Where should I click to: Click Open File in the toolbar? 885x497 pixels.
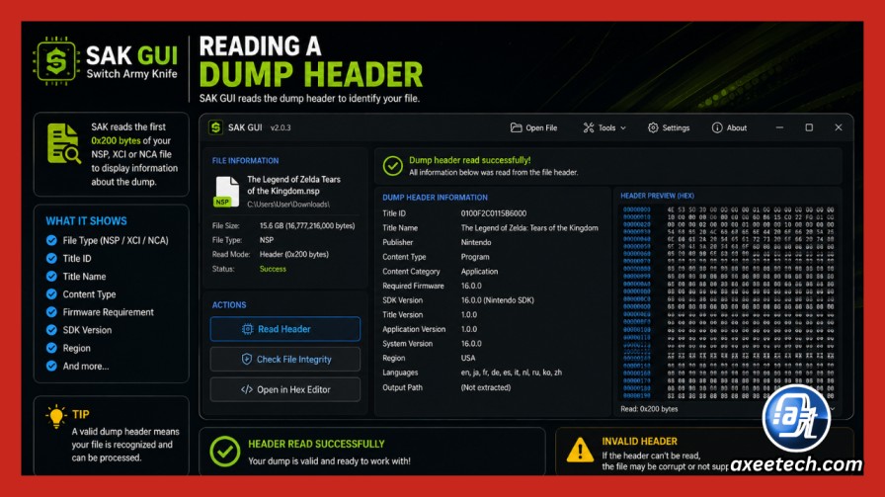534,127
